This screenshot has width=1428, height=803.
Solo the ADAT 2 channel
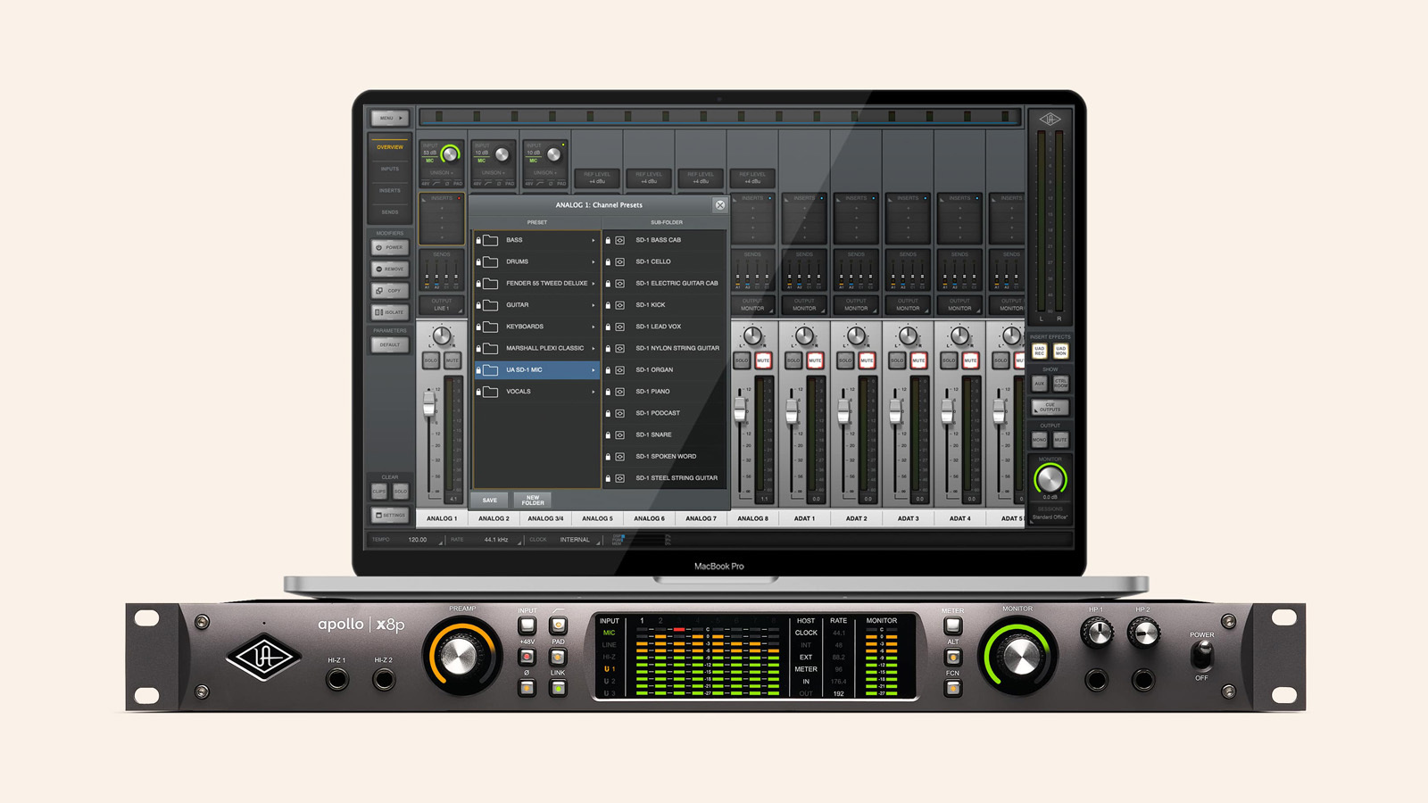tap(845, 360)
